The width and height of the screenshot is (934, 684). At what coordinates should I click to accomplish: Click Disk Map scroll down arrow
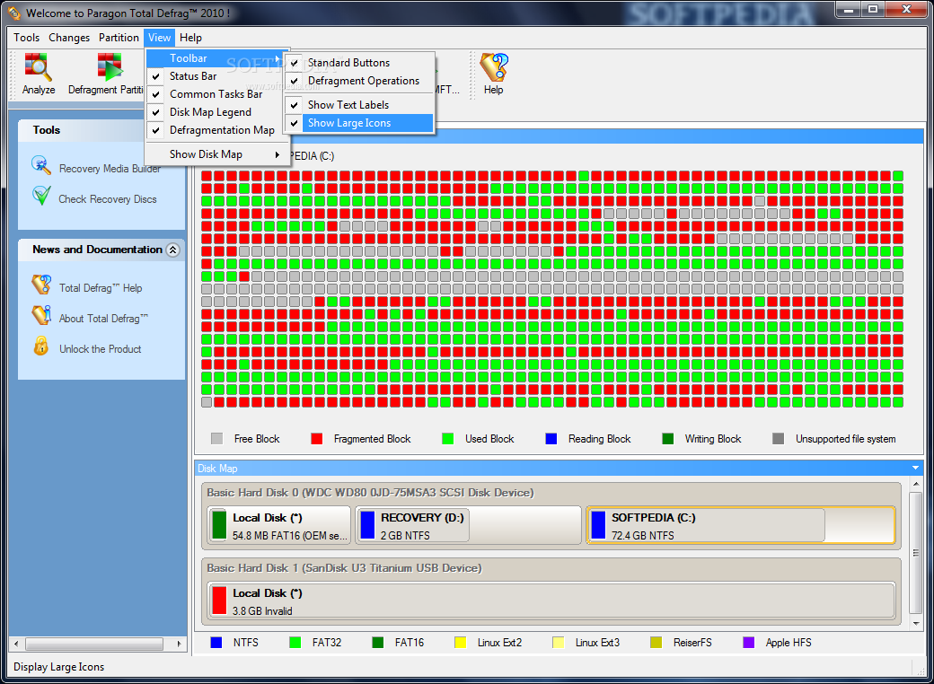coord(916,623)
